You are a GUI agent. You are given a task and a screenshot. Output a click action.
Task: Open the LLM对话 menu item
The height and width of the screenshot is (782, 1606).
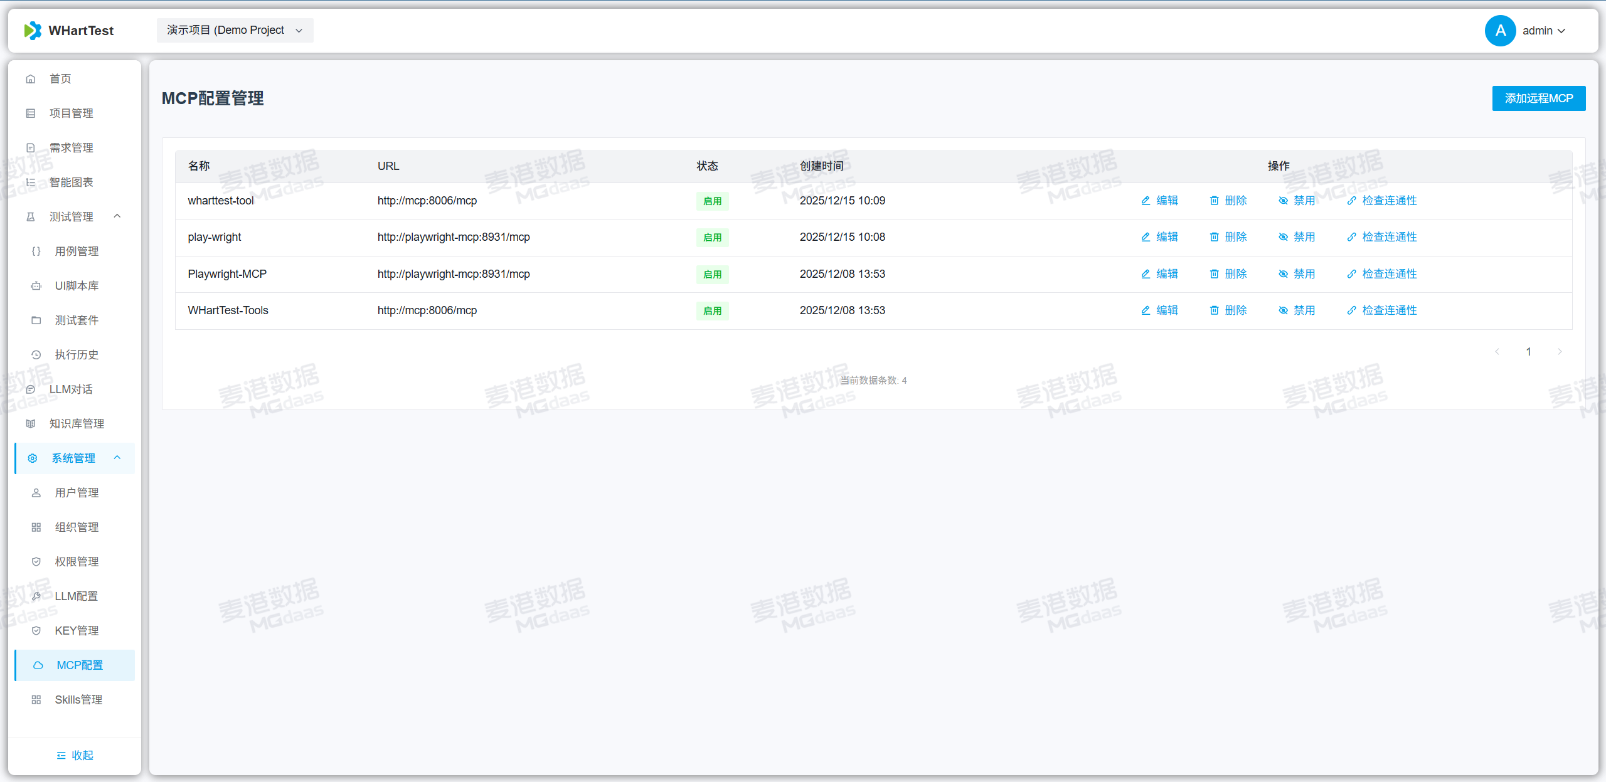pos(71,389)
